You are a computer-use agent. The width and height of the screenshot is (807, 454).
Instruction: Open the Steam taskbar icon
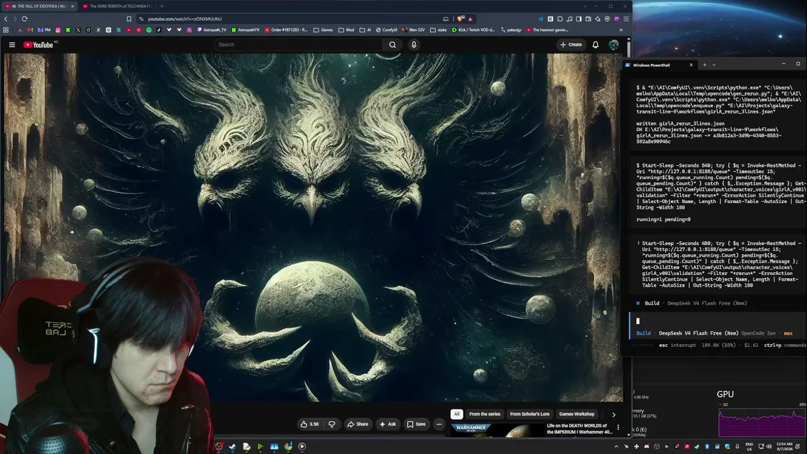click(233, 446)
